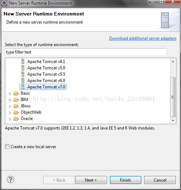
Task: Click the scrollbar up arrow
Action: click(x=173, y=62)
